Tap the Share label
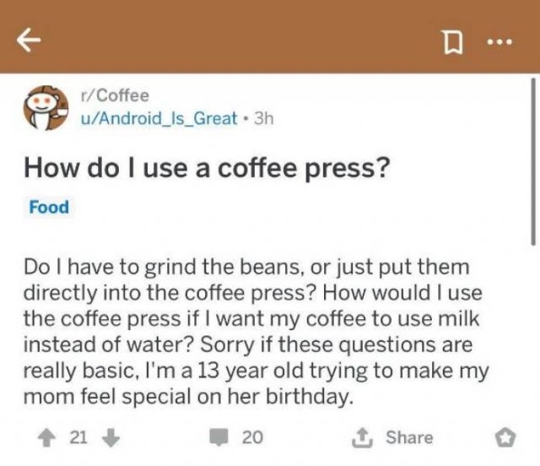The image size is (540, 466). tap(409, 437)
